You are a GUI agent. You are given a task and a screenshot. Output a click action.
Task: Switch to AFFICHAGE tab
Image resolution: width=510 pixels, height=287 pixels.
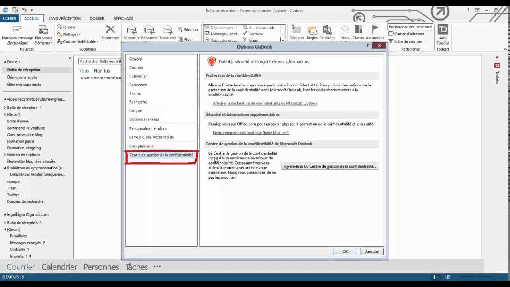click(123, 18)
